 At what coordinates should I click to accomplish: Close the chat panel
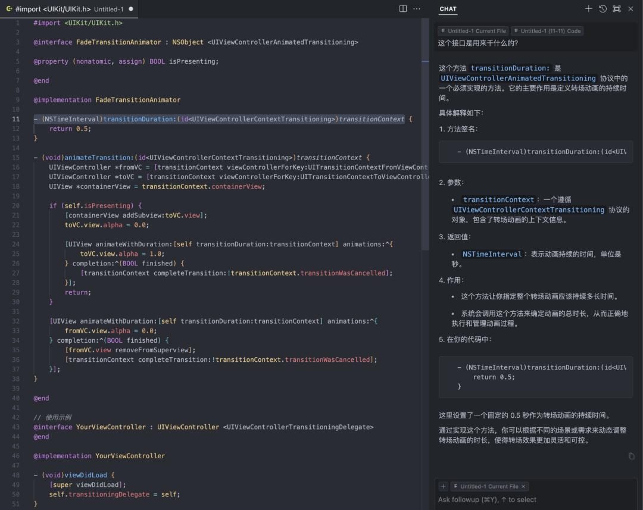(630, 9)
